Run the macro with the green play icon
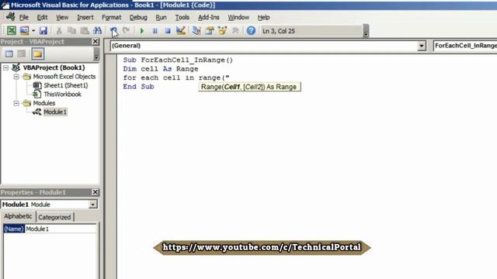Image resolution: width=497 pixels, height=279 pixels. (x=142, y=31)
